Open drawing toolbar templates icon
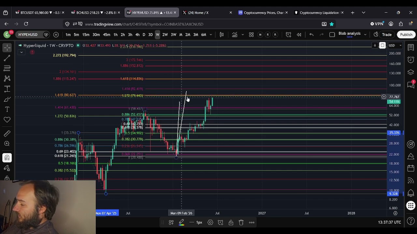This screenshot has width=417, height=234. pos(171,223)
